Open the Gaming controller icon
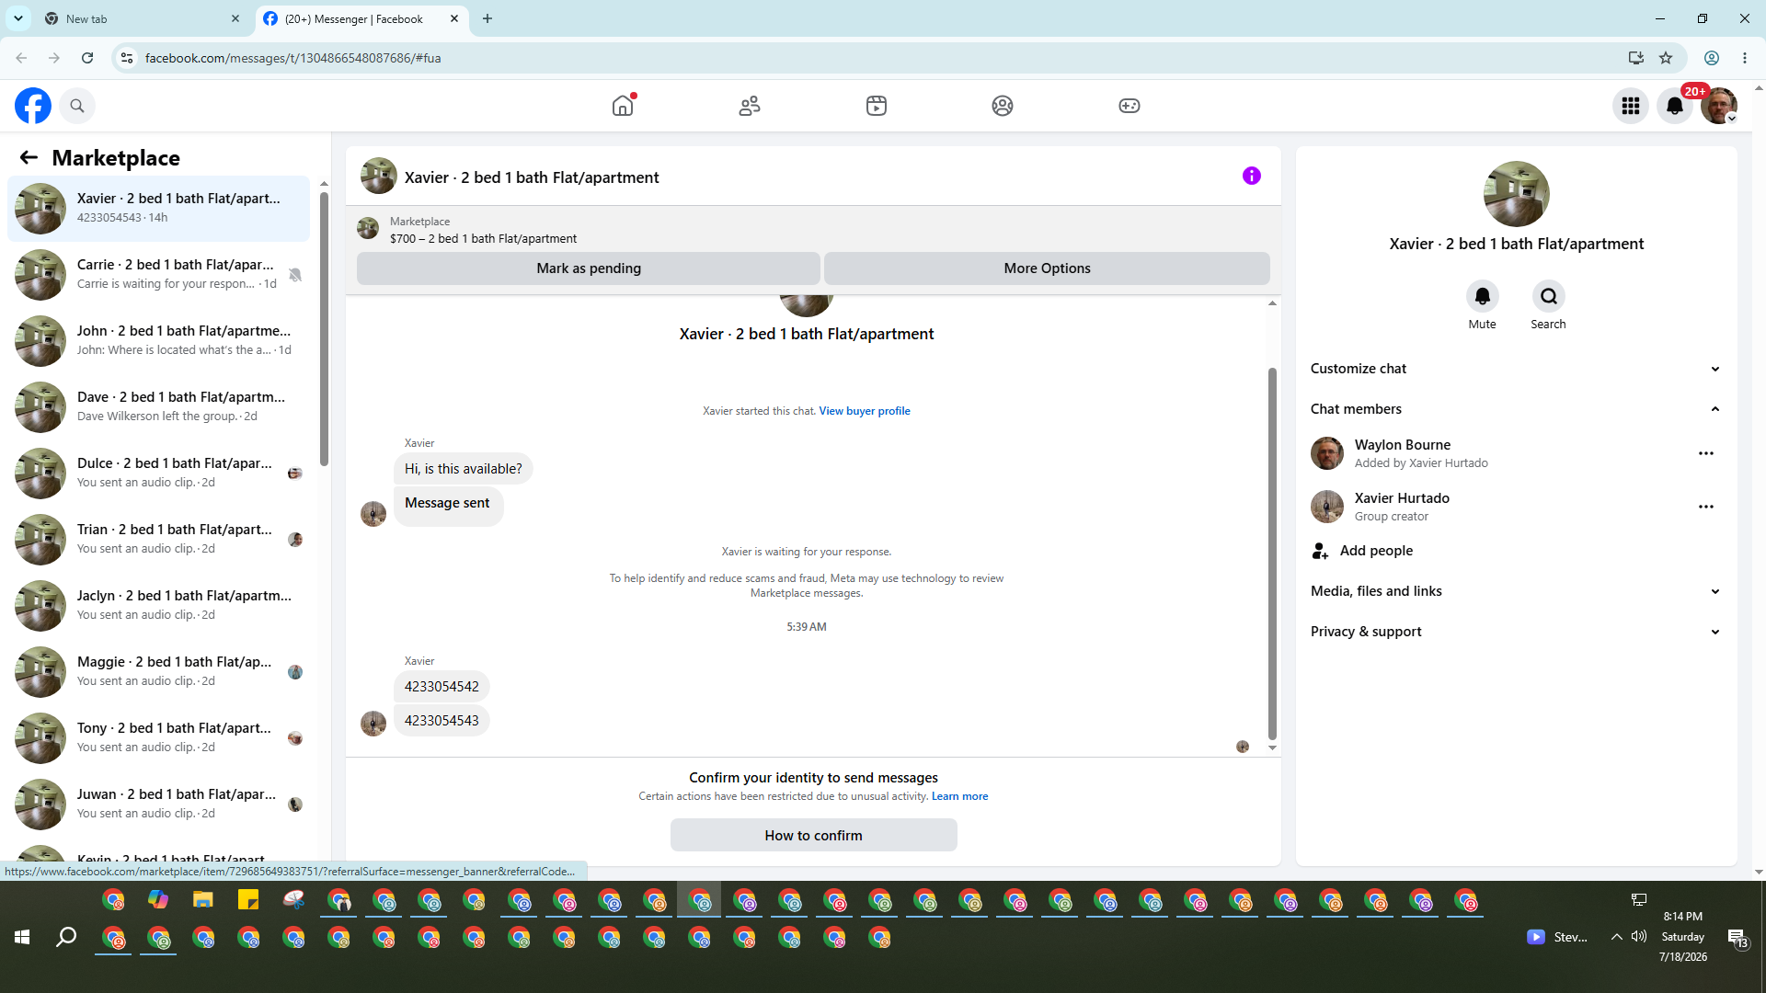 click(x=1130, y=106)
